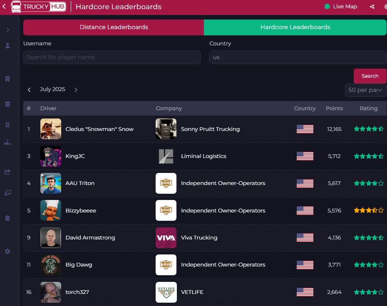Open Bizzybeeee avatar
This screenshot has width=387, height=306.
(x=51, y=210)
